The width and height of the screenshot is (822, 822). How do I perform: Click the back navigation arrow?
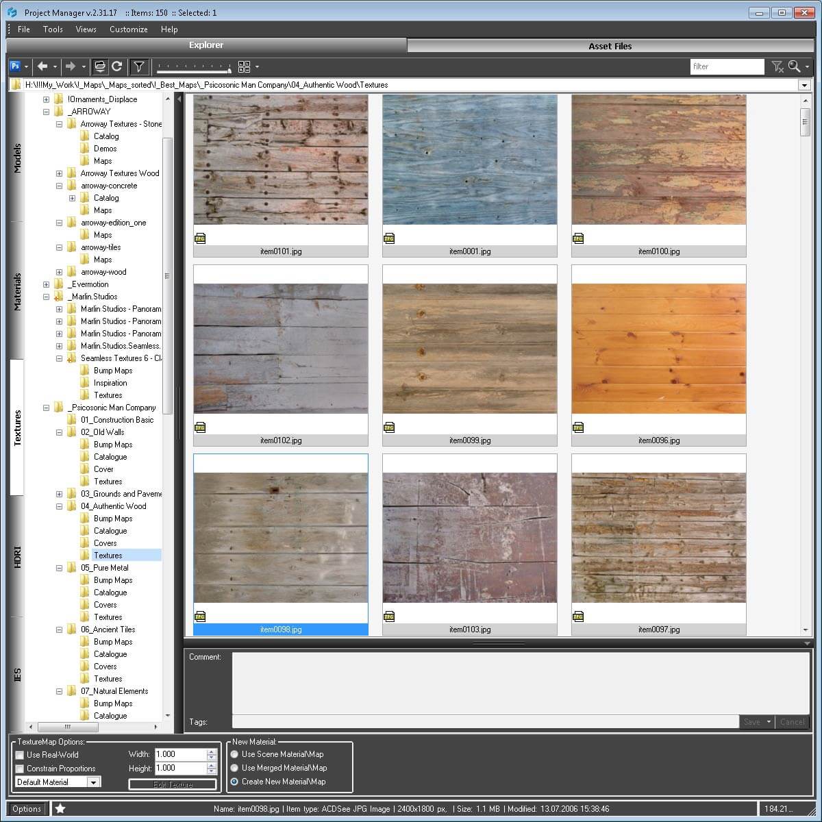[42, 66]
